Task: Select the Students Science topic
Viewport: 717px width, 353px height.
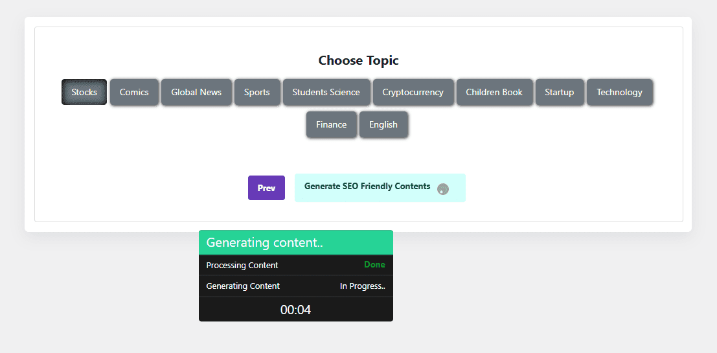Action: tap(326, 92)
